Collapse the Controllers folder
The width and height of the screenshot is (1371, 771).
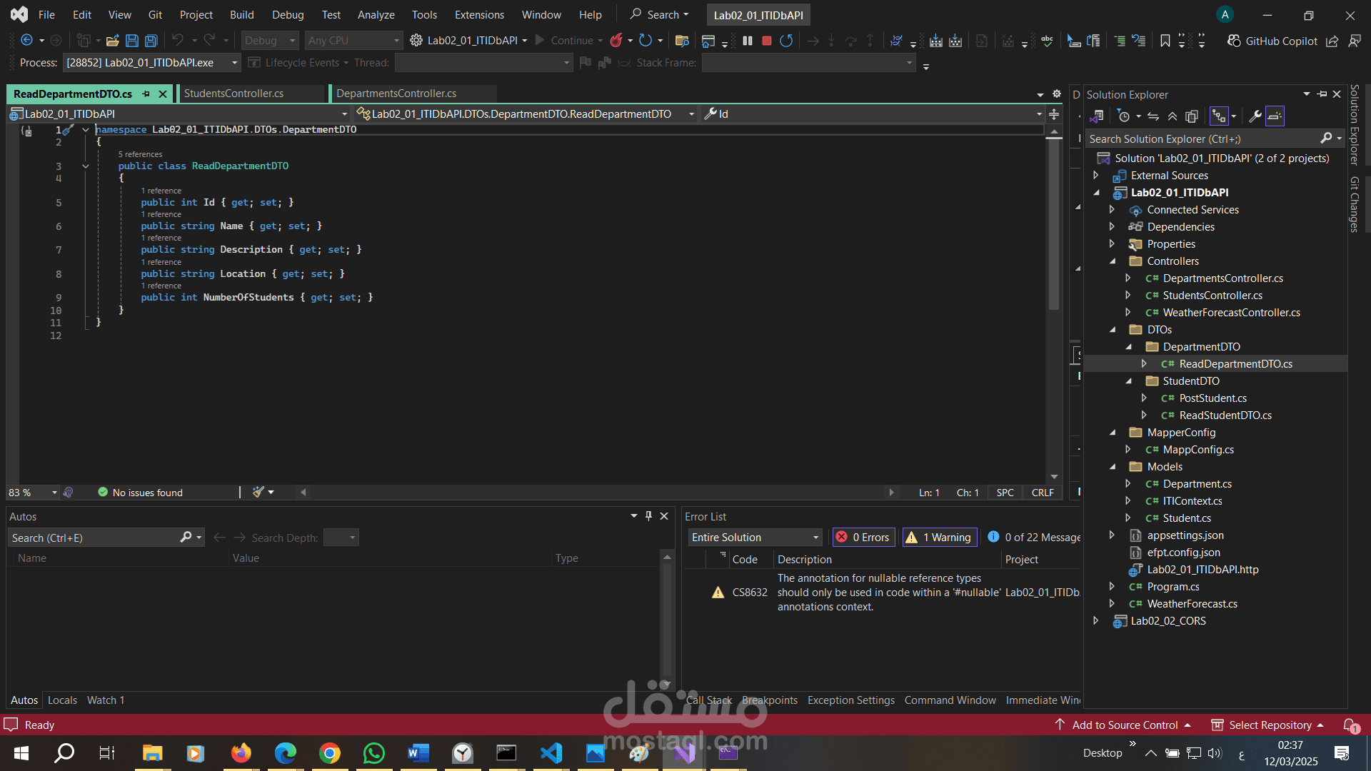click(x=1113, y=261)
